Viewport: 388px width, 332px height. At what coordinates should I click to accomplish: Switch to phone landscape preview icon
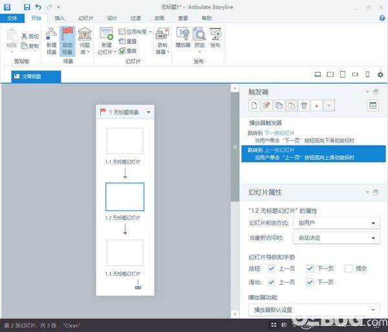pos(355,74)
